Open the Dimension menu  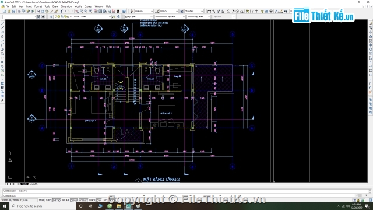[x=66, y=6]
